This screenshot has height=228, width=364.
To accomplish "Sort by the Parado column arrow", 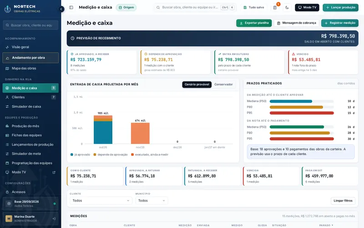I will pos(333,225).
